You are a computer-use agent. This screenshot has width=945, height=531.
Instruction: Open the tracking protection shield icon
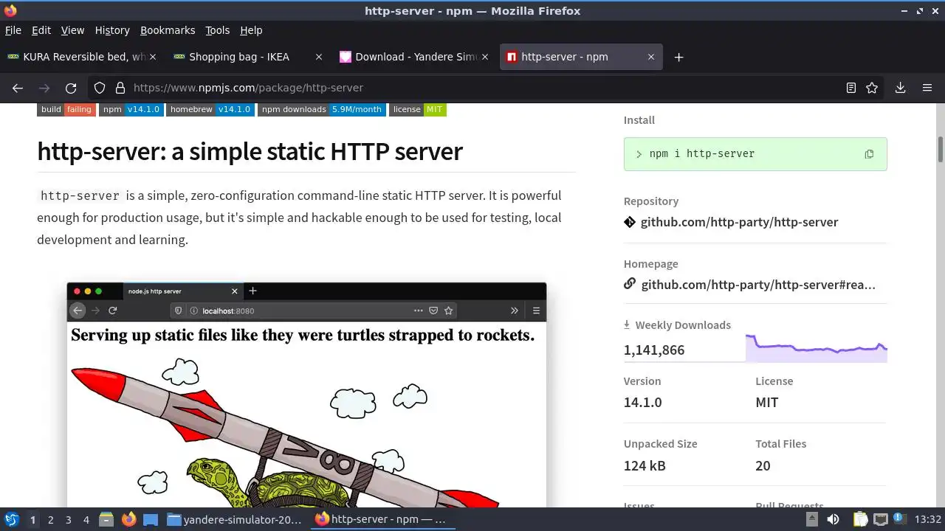(x=100, y=88)
